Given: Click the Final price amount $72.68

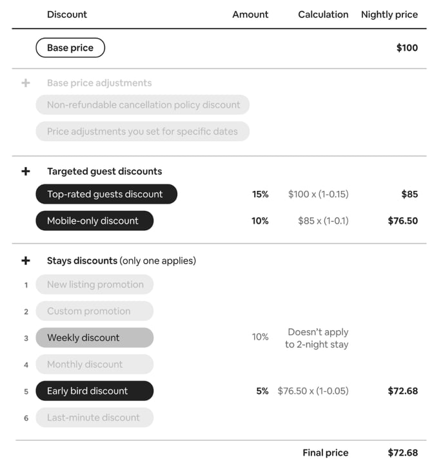Looking at the screenshot, I should tap(403, 453).
